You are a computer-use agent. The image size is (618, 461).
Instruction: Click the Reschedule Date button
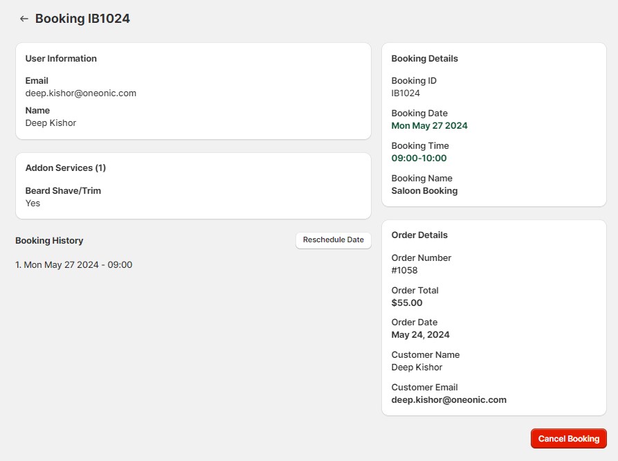(x=333, y=240)
